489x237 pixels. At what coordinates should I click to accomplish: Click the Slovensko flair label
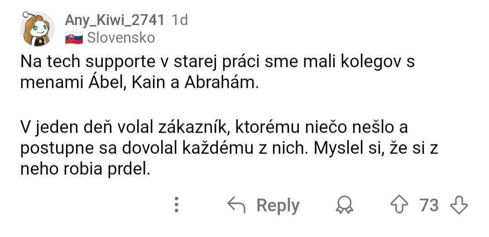[x=121, y=38]
